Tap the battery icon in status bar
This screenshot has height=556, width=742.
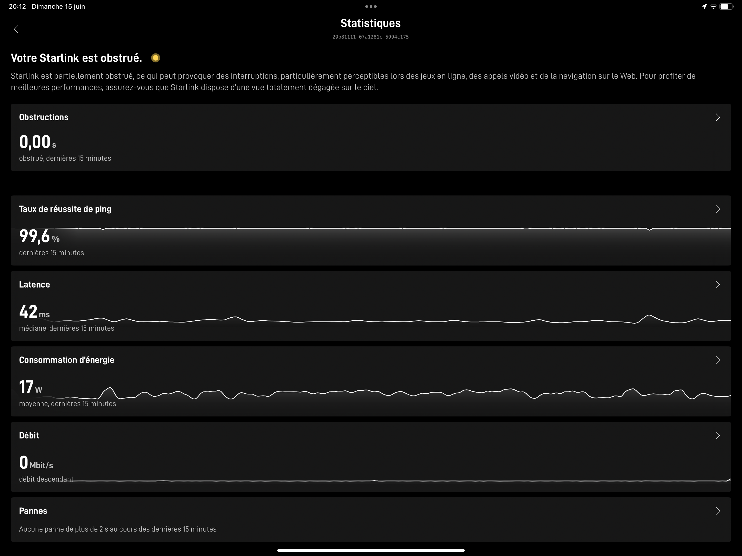click(x=726, y=6)
